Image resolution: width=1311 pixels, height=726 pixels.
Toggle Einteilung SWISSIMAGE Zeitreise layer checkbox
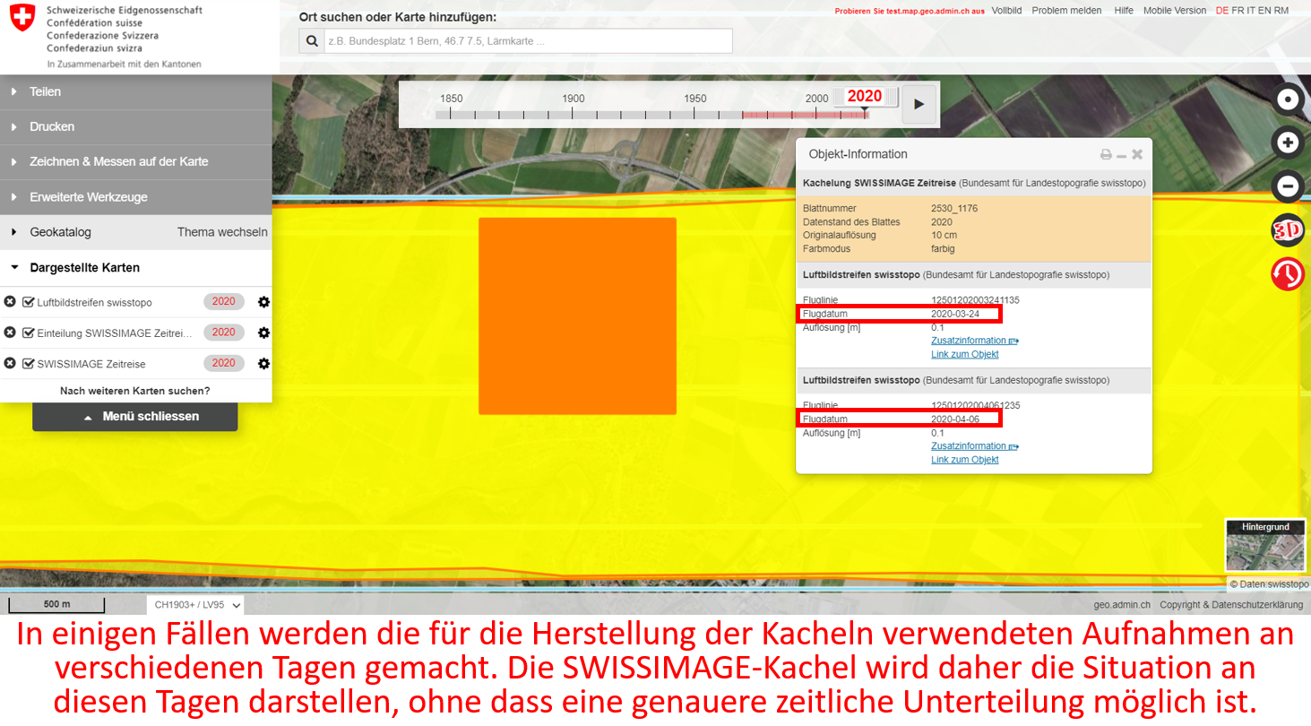tap(29, 333)
